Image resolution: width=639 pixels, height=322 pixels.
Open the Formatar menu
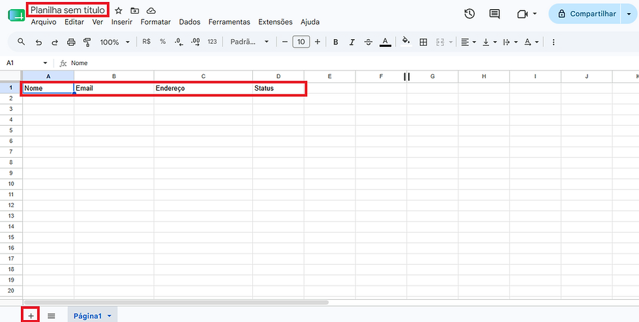156,22
